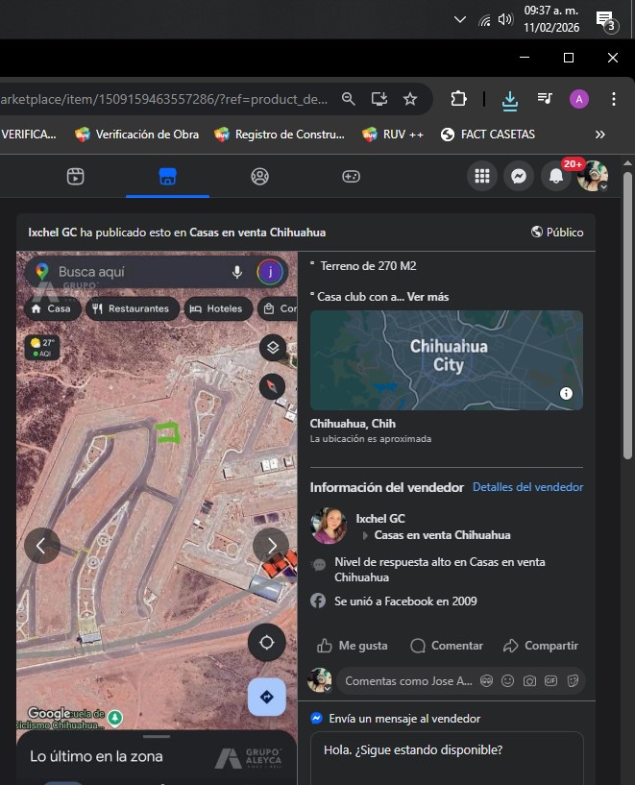Open Ixchel GC seller profile name
This screenshot has height=785, width=635.
point(380,519)
